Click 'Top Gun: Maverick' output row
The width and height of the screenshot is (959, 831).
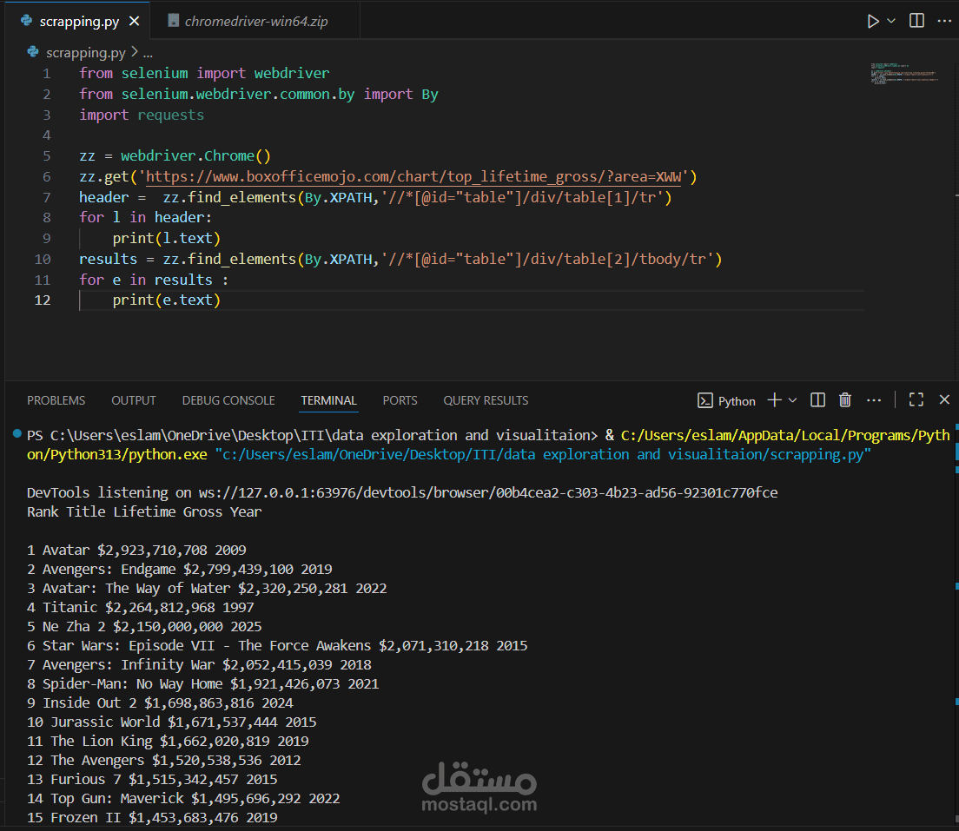tap(183, 799)
